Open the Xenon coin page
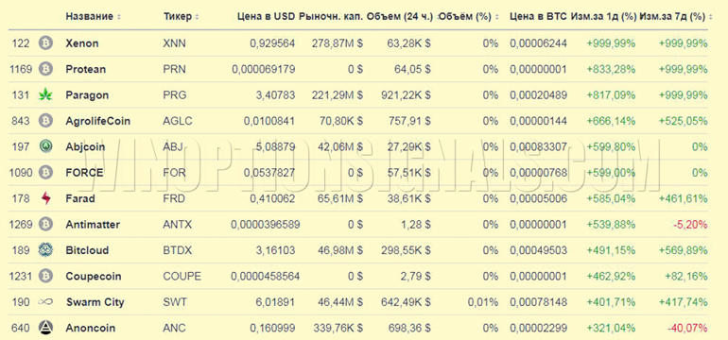Image resolution: width=728 pixels, height=340 pixels. [x=82, y=43]
